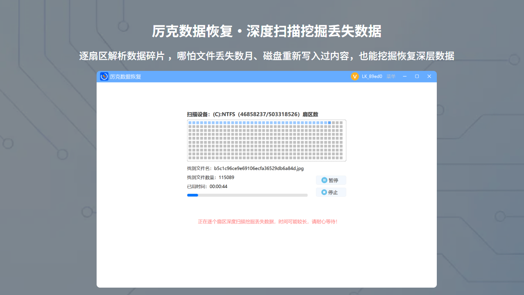The width and height of the screenshot is (524, 295).
Task: Stop the scan with the 停止 button
Action: tap(331, 192)
